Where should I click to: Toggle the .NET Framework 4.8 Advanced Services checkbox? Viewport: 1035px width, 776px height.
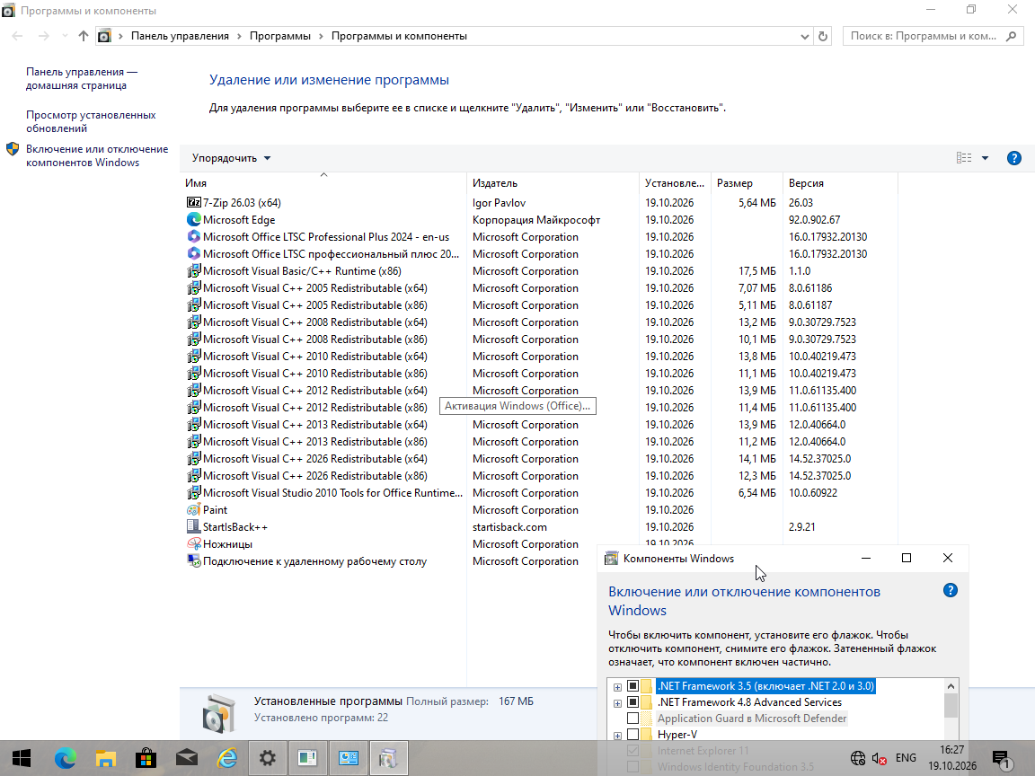[x=632, y=702]
